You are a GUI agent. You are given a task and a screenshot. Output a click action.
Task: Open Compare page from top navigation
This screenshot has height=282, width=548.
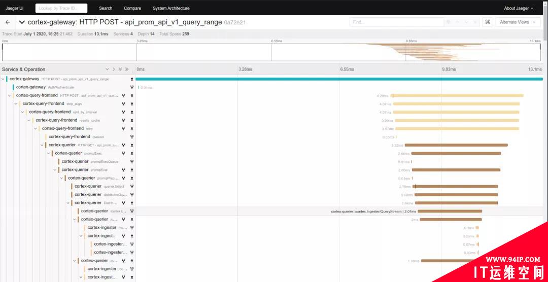point(132,8)
